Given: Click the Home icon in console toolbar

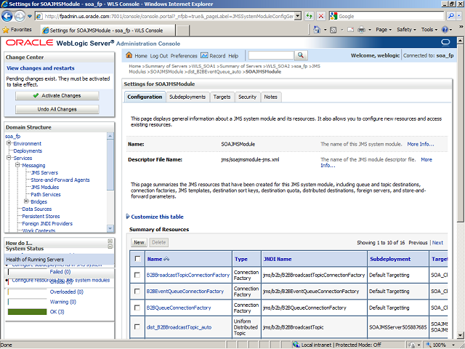Looking at the screenshot, I should pyautogui.click(x=130, y=56).
